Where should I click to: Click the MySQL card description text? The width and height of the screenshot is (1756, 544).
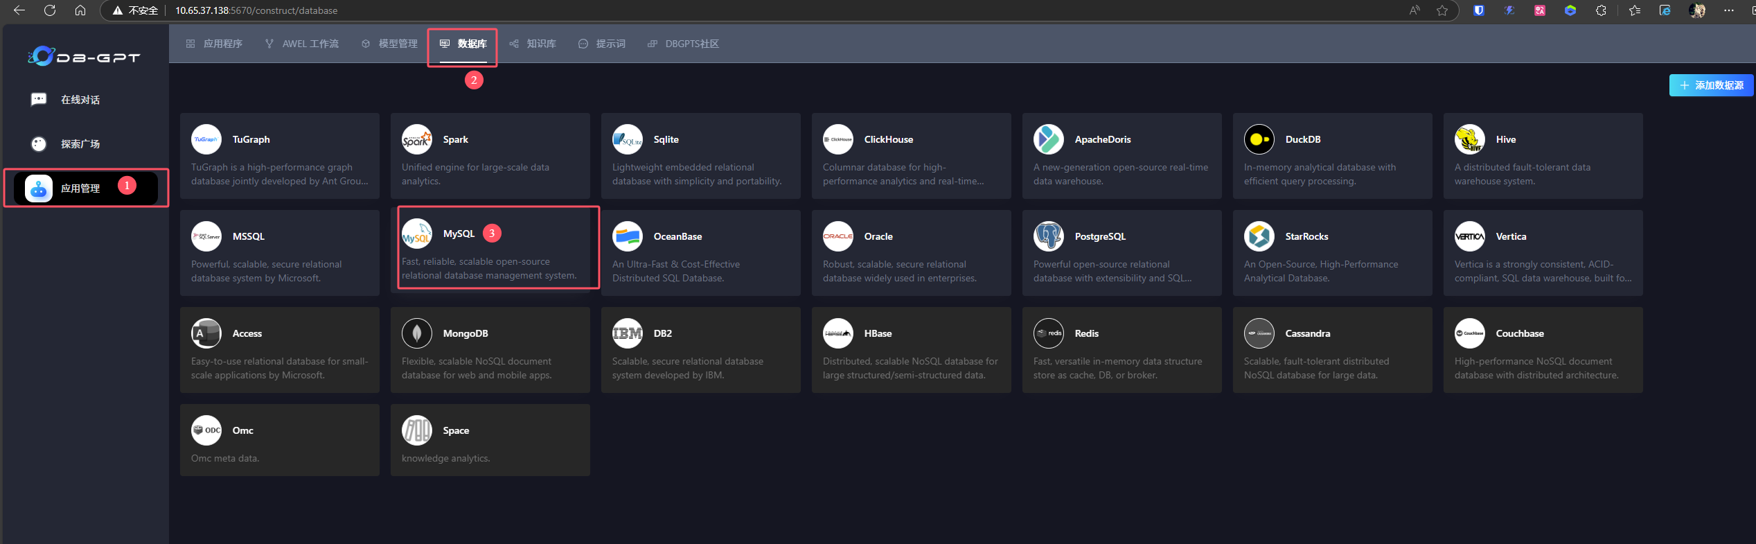click(489, 268)
